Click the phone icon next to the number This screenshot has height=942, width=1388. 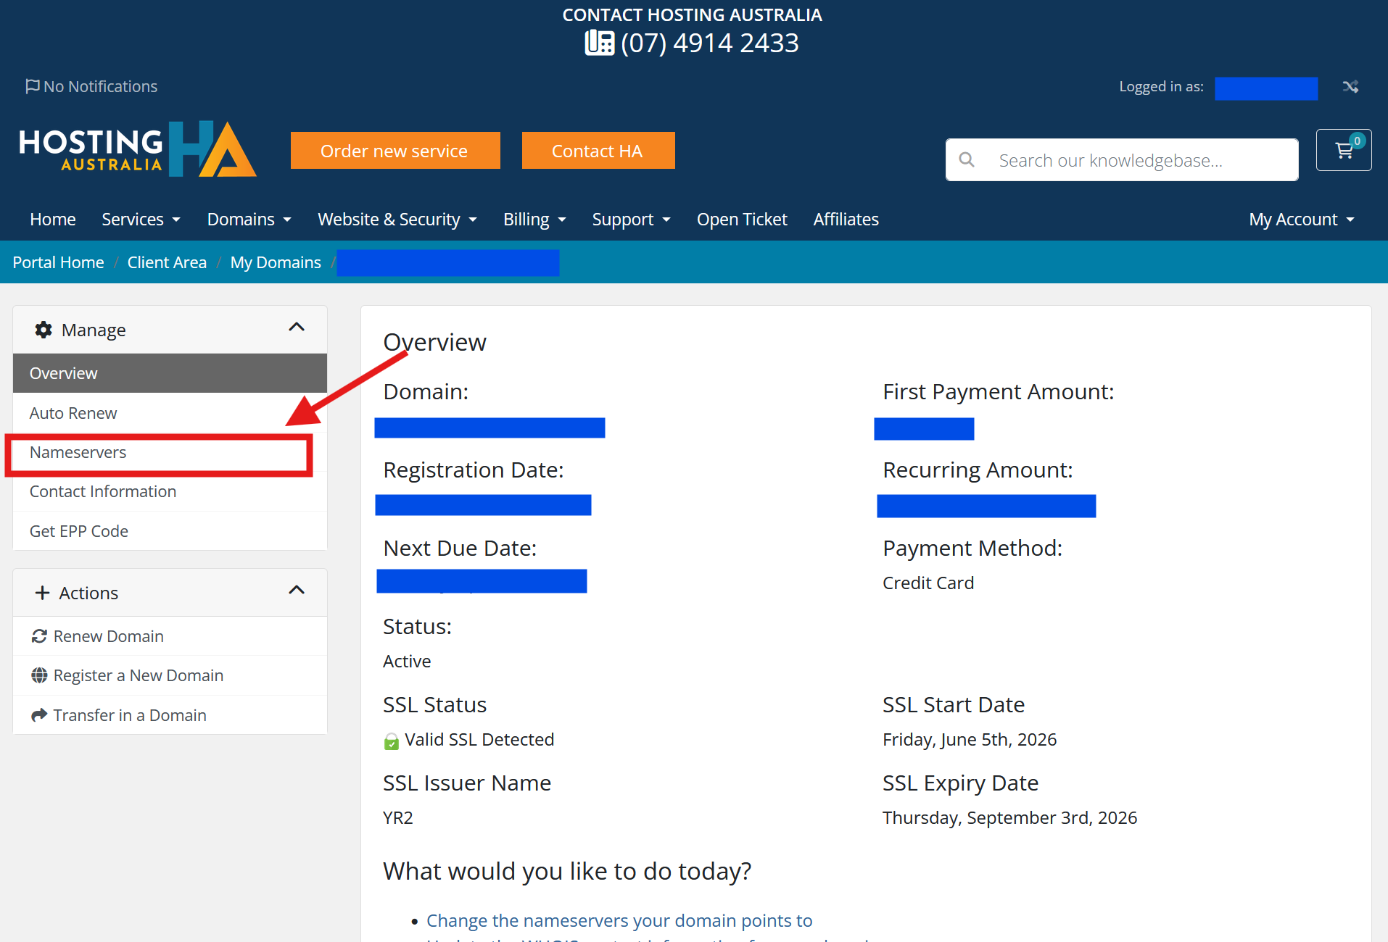(x=599, y=43)
